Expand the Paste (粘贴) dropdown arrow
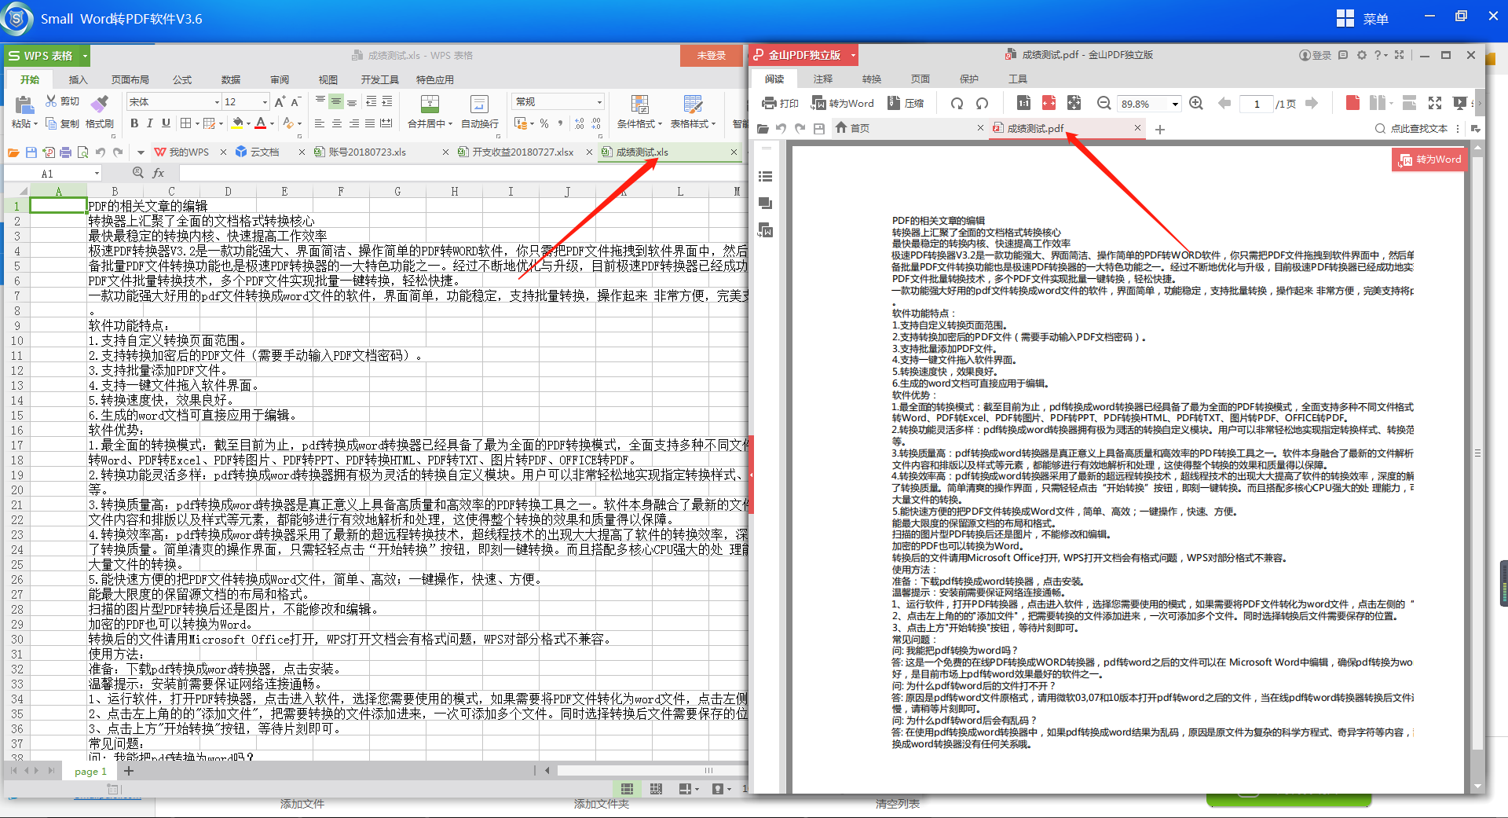Screen dimensions: 1508x818 coord(35,124)
